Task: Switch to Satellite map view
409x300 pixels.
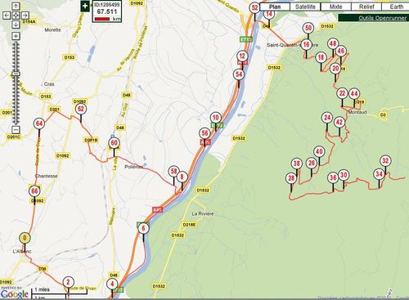Action: tap(305, 7)
